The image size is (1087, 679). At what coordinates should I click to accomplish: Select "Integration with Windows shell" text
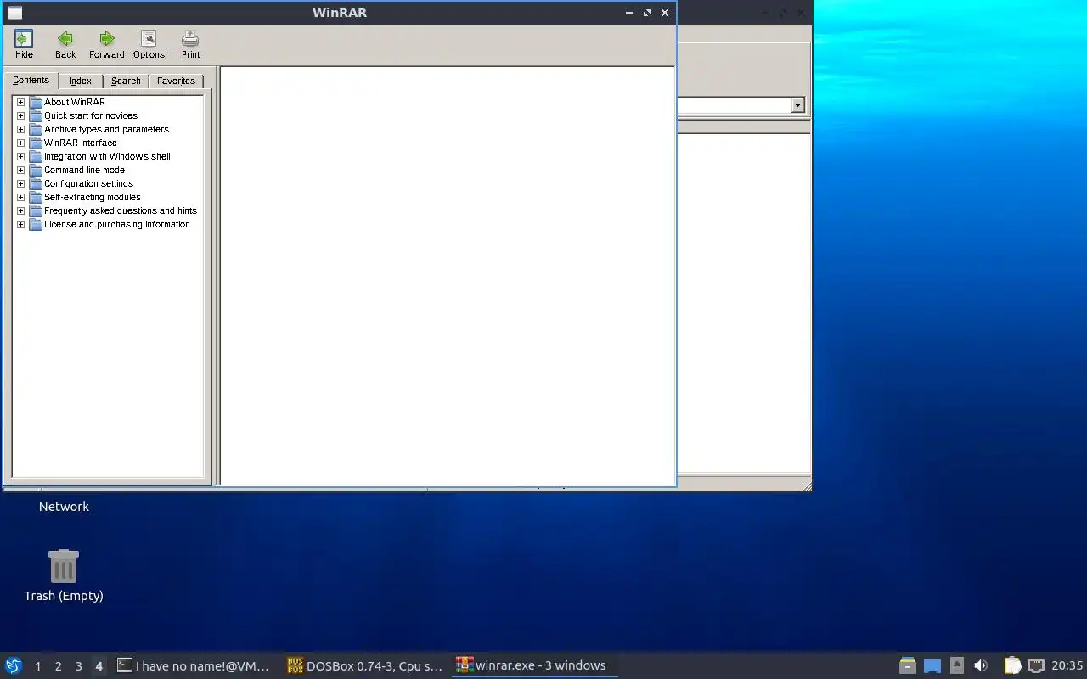[107, 156]
